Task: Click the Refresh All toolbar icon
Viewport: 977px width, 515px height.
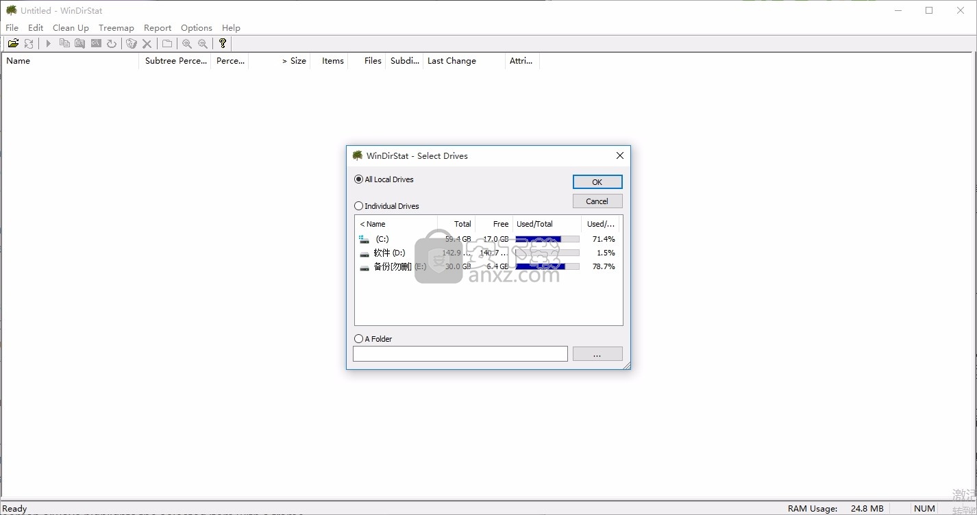Action: point(29,43)
